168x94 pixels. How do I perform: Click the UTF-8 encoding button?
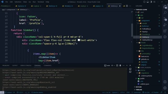coord(122,92)
